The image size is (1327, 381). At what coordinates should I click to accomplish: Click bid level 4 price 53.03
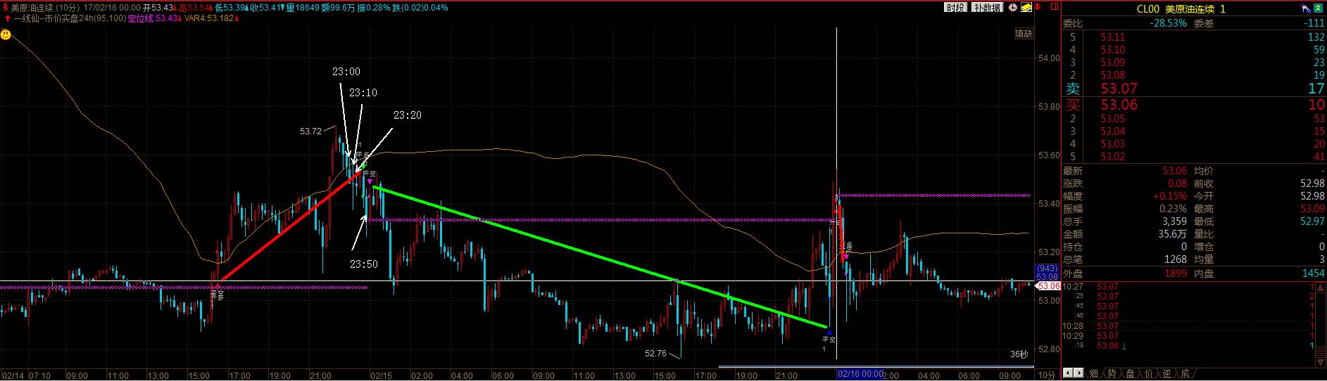pyautogui.click(x=1113, y=144)
